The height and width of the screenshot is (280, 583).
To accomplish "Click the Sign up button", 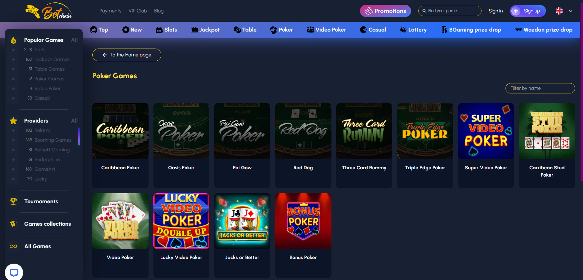I will point(528,11).
